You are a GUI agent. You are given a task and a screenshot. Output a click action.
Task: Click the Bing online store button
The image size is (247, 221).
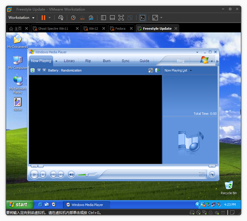click(180, 61)
